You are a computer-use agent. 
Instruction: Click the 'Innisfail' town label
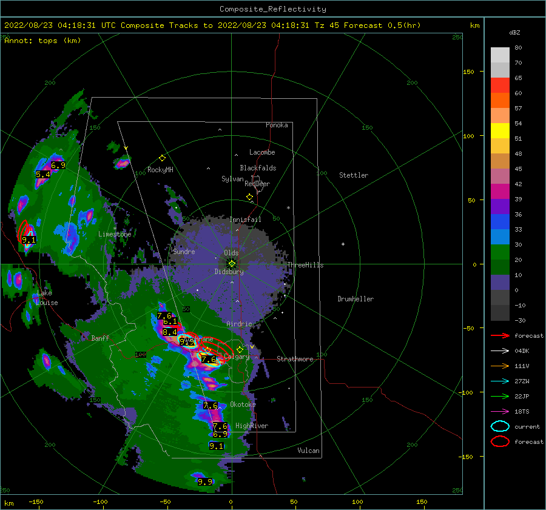tap(245, 220)
